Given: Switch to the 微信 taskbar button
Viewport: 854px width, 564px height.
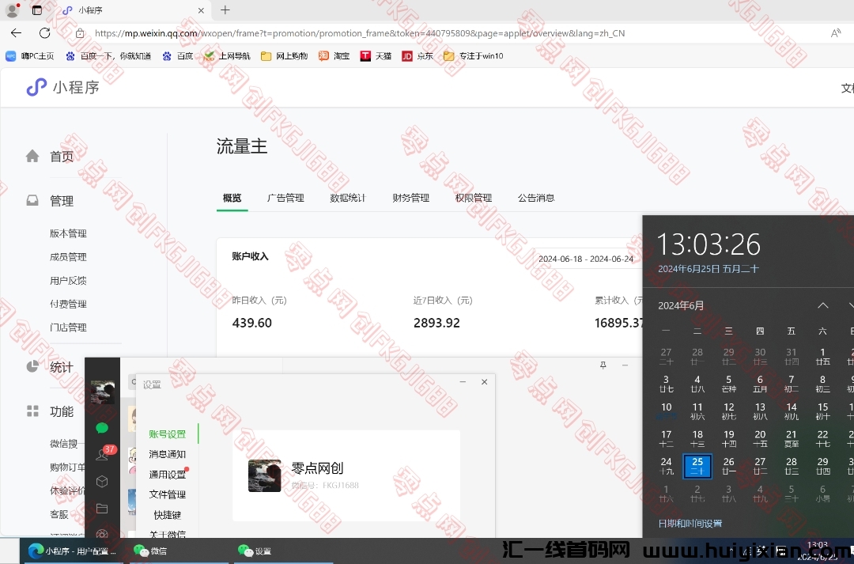Looking at the screenshot, I should point(177,551).
